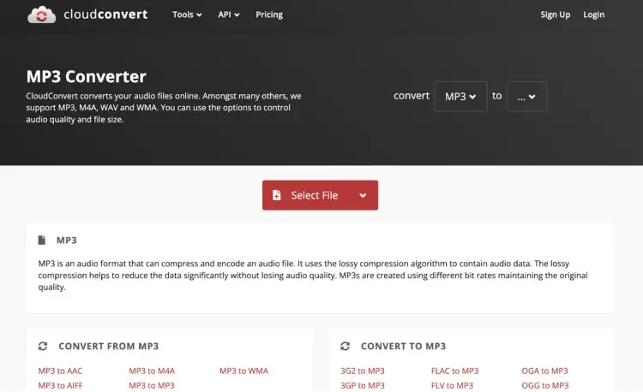
Task: Click the MP3 section heading text
Action: 66,241
